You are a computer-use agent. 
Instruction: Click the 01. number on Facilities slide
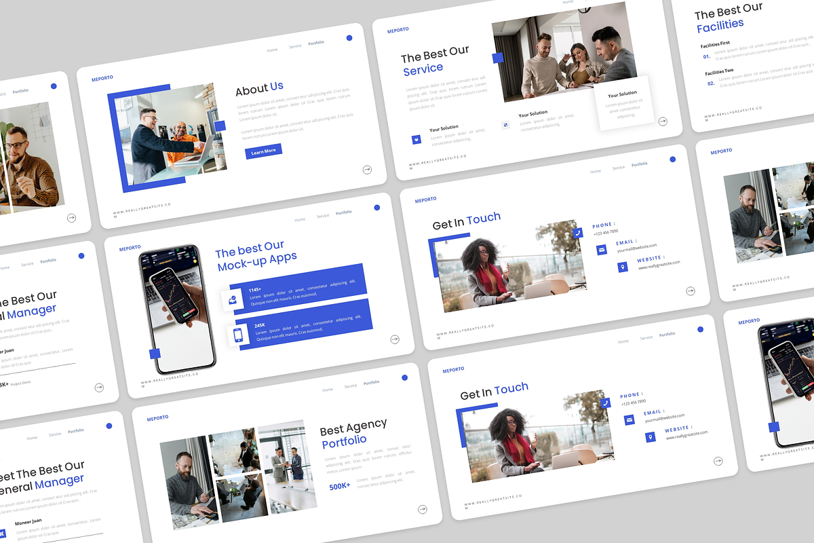pos(706,57)
